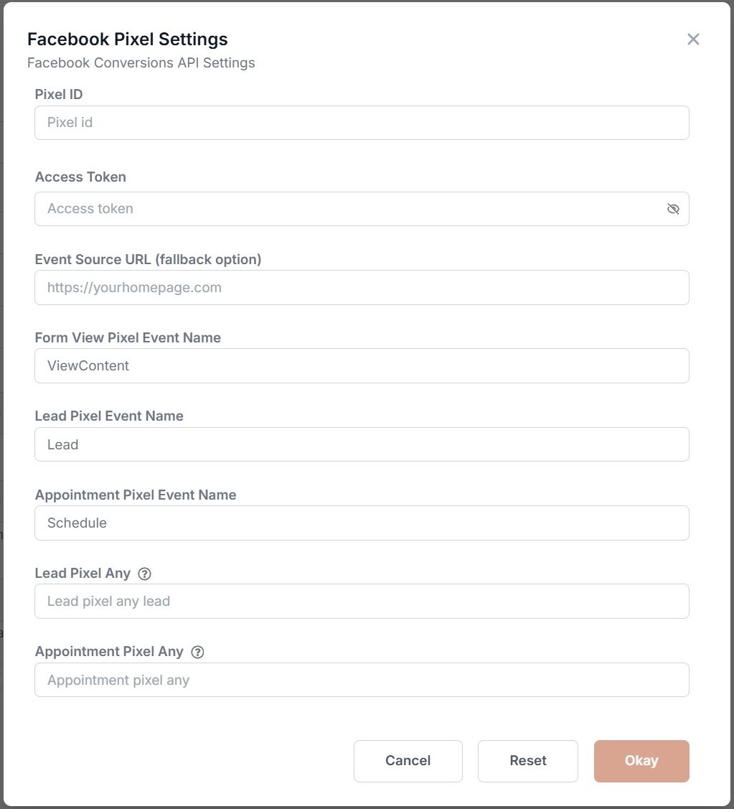Click Reset to restore default values
The image size is (734, 809).
point(527,761)
